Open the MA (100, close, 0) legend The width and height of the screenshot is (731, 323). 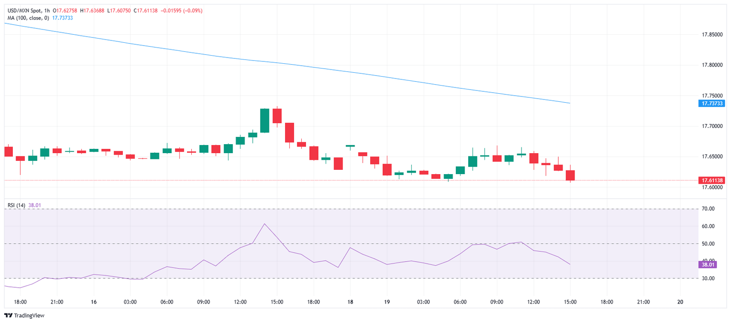(28, 18)
